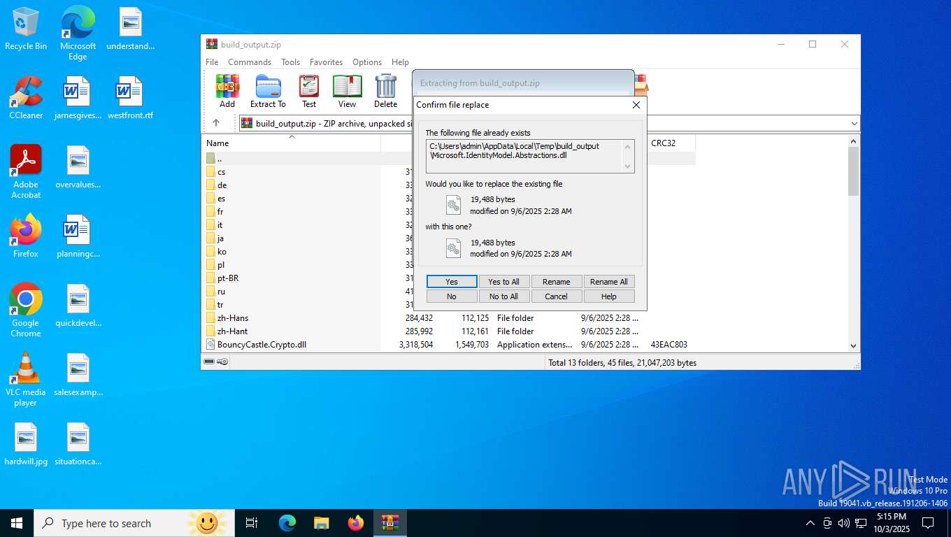Open File Explorer from taskbar
This screenshot has width=951, height=537.
point(321,523)
